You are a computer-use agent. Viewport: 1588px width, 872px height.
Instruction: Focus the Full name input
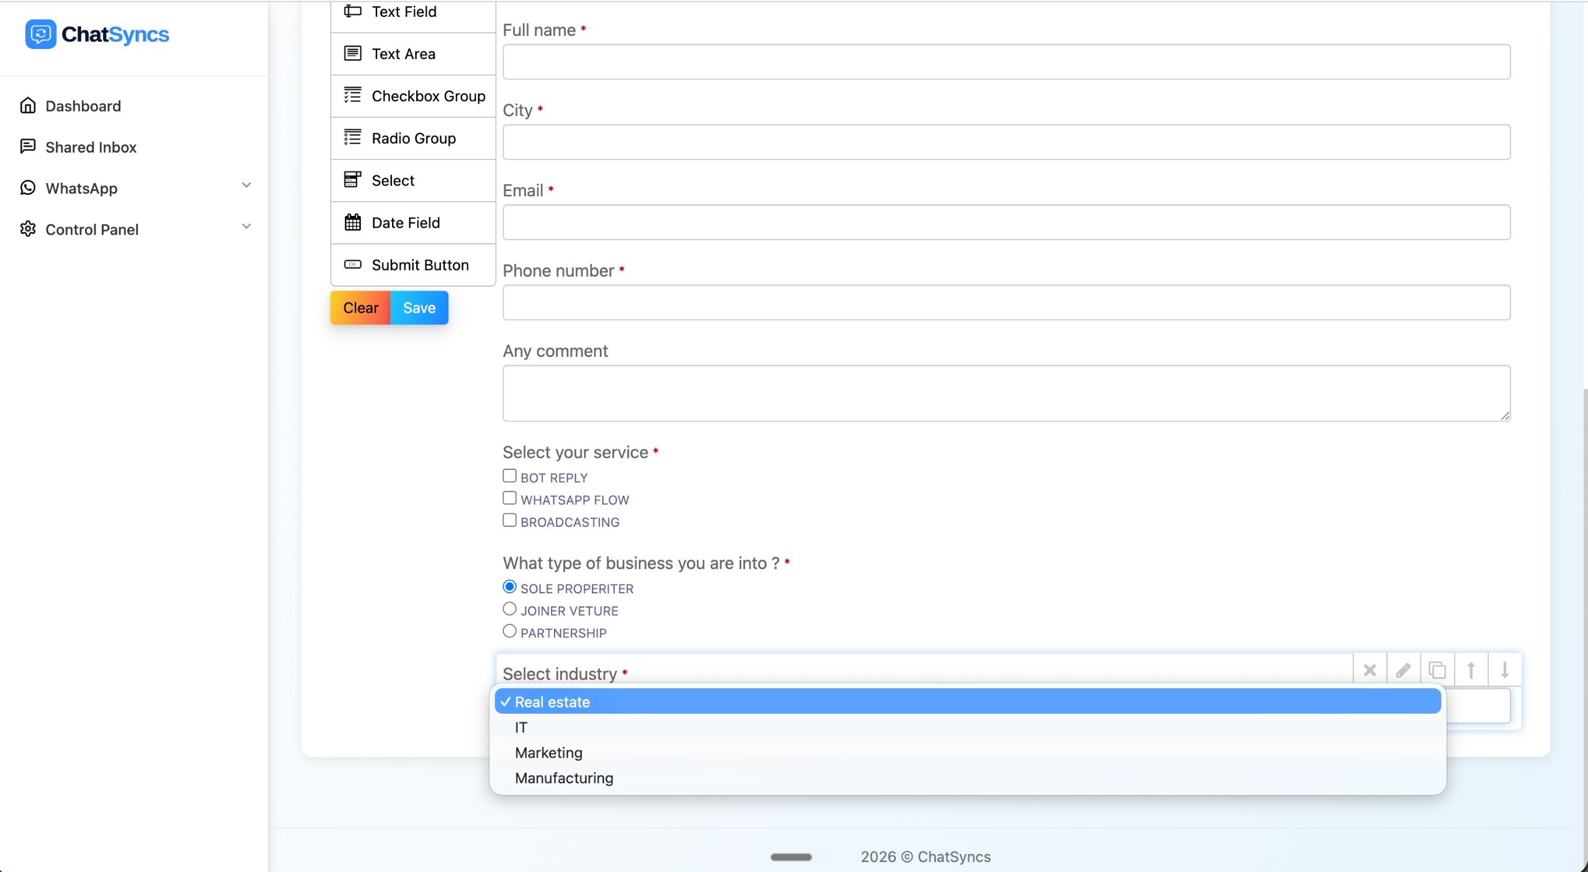[x=1006, y=61]
